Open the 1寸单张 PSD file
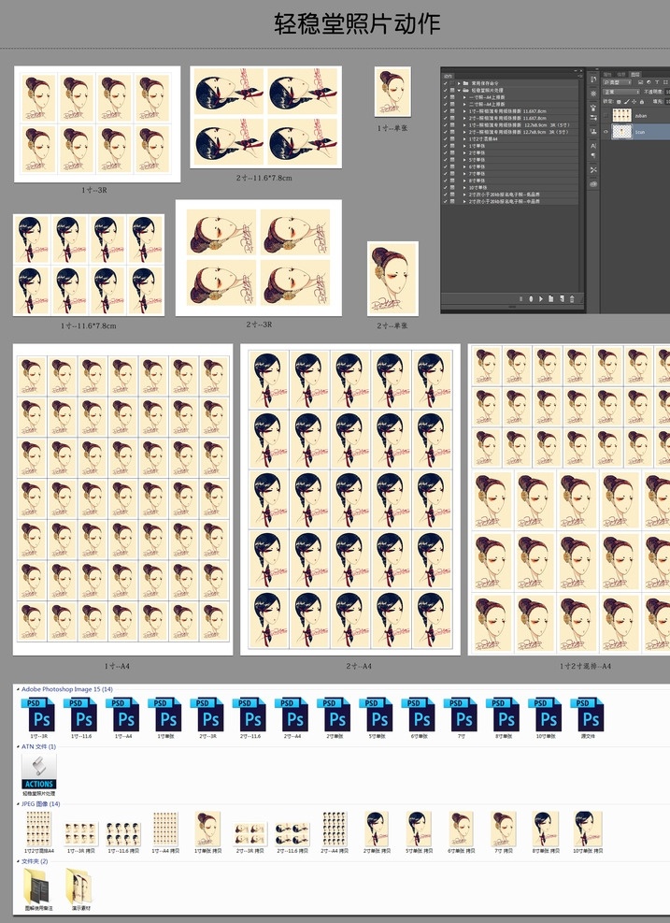Screen dimensions: 670x923 tap(165, 714)
